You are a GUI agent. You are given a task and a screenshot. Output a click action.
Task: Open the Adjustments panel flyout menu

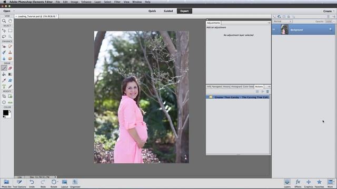(269, 23)
